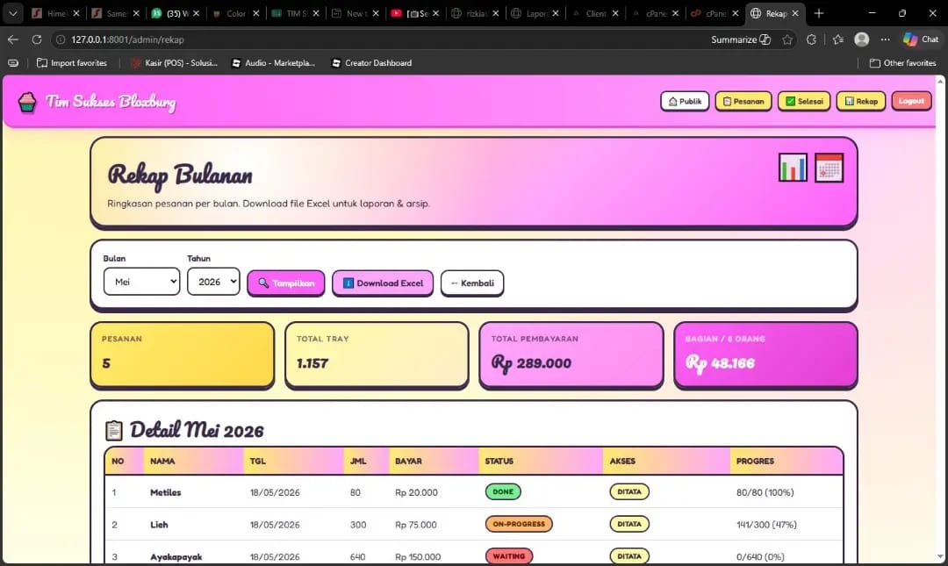Open the Selesai navigation button
The width and height of the screenshot is (948, 566).
803,101
